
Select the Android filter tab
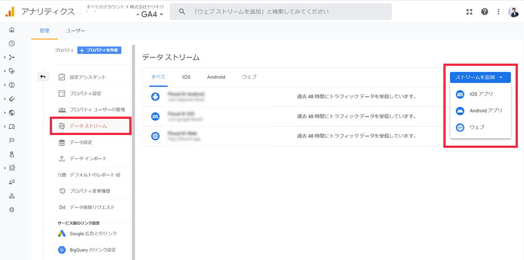[216, 77]
